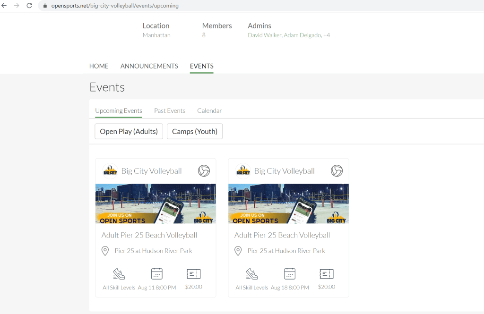484x314 pixels.
Task: Filter by Open Play (Adults)
Action: click(129, 131)
